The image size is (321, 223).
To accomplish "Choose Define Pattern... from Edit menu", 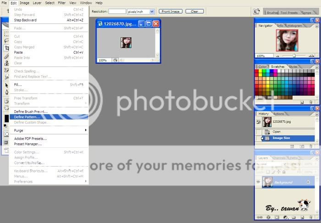I will tap(27, 117).
